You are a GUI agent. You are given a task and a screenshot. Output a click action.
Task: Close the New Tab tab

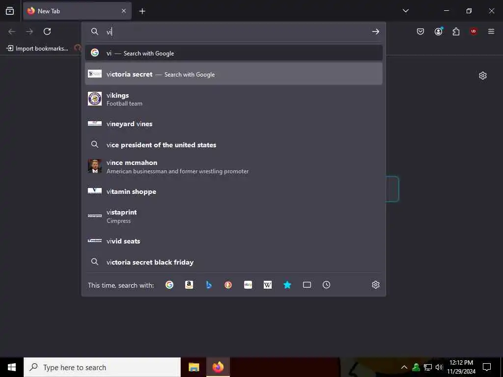pyautogui.click(x=124, y=11)
